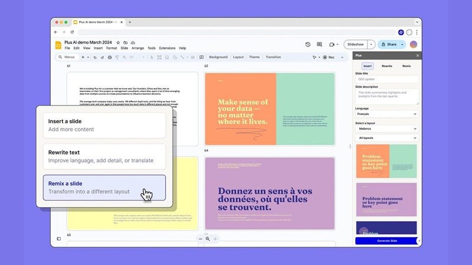Click the video camera meet icon
Screen dimensions: 472x265
pos(332,44)
